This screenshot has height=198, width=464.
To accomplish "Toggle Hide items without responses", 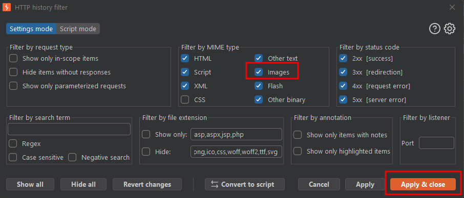I will coord(13,72).
